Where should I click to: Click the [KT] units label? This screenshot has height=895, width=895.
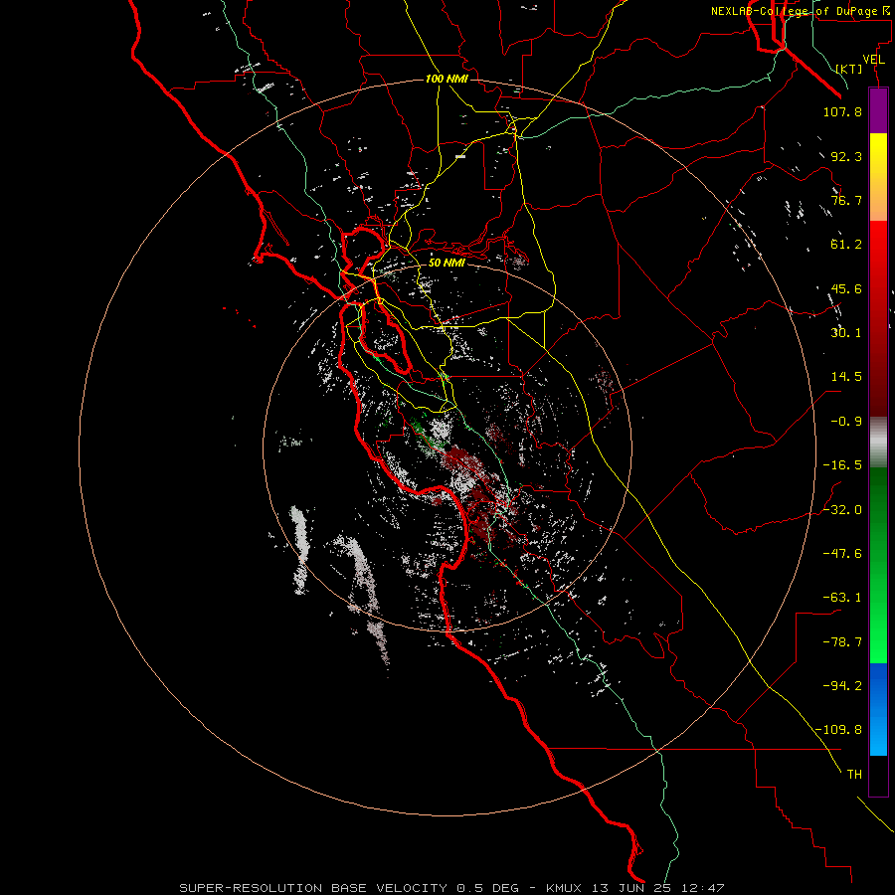pos(848,69)
